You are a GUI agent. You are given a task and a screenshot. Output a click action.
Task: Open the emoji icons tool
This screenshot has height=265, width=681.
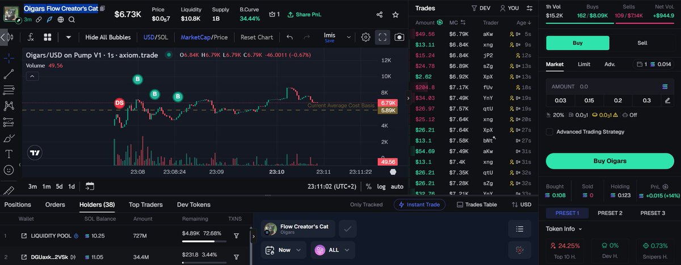9,169
